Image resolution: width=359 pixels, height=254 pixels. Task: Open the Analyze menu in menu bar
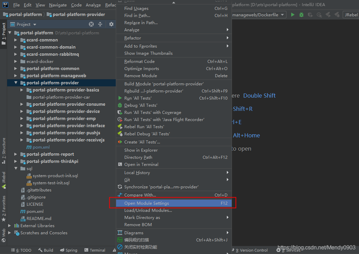click(93, 5)
